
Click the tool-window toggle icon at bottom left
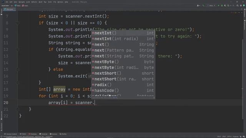pyautogui.click(x=2, y=137)
